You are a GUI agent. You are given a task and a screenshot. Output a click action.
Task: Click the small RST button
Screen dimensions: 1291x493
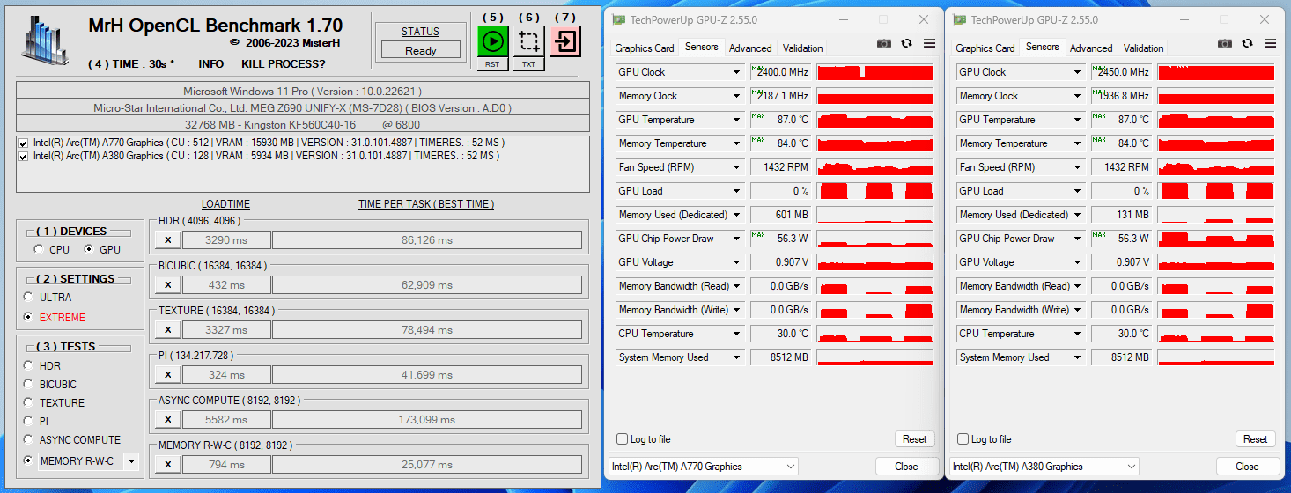click(492, 64)
